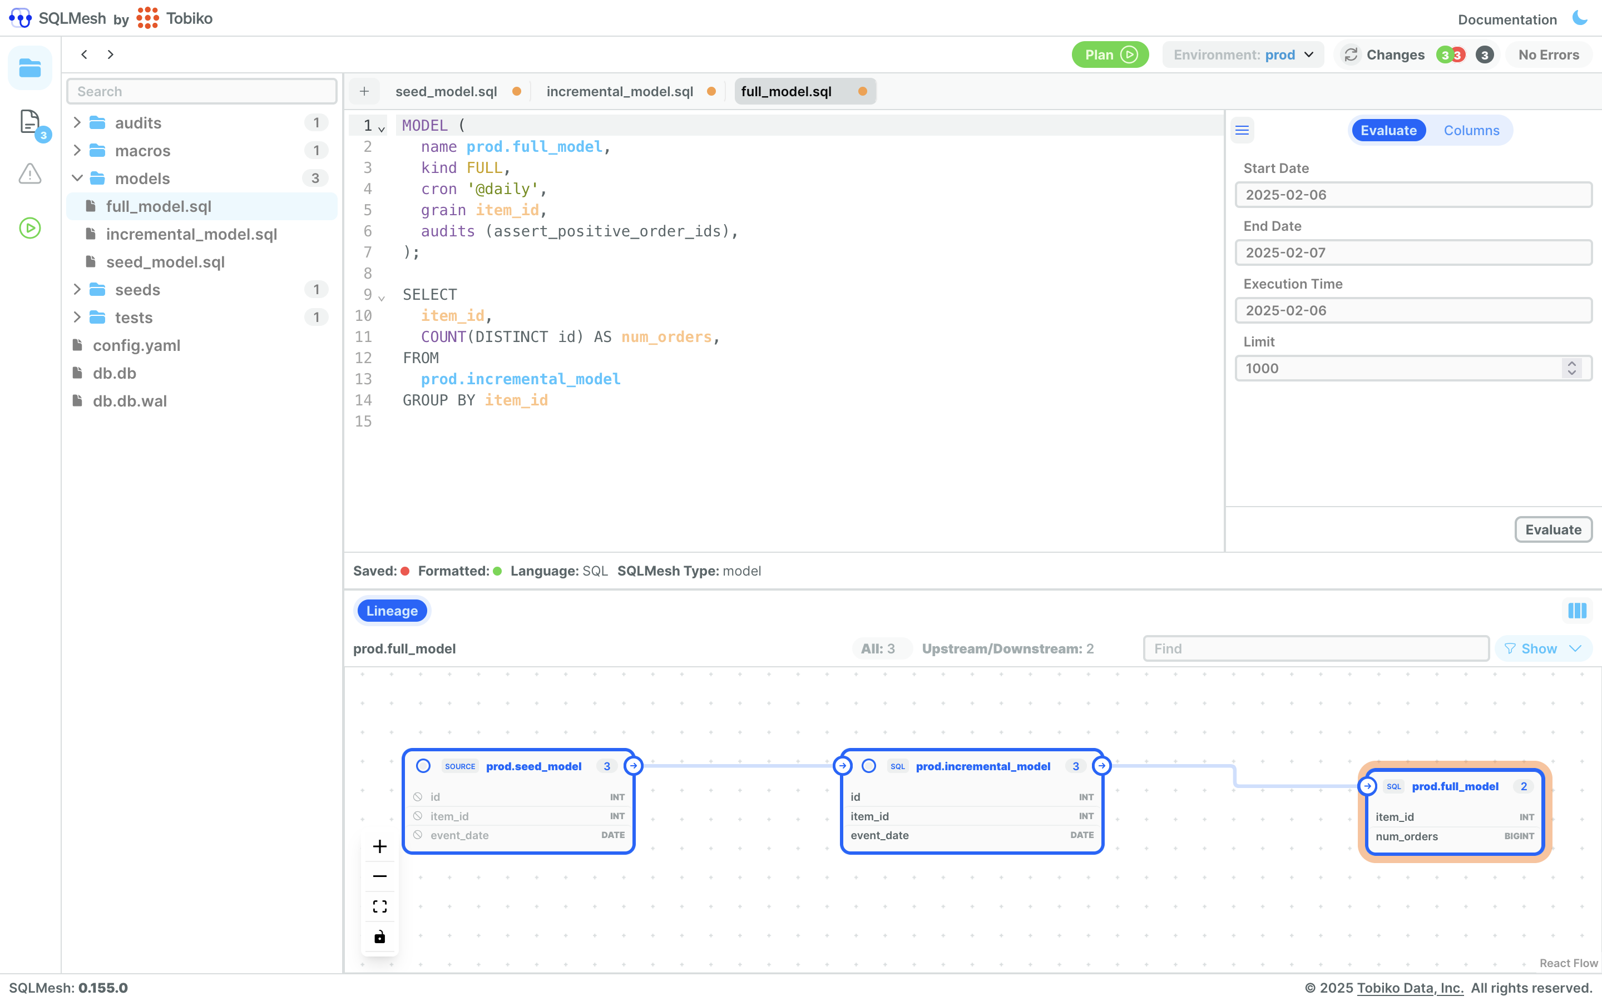Open the Tobiko Data, Inc. link
Screen dimensions: 1602x1001
[1410, 988]
